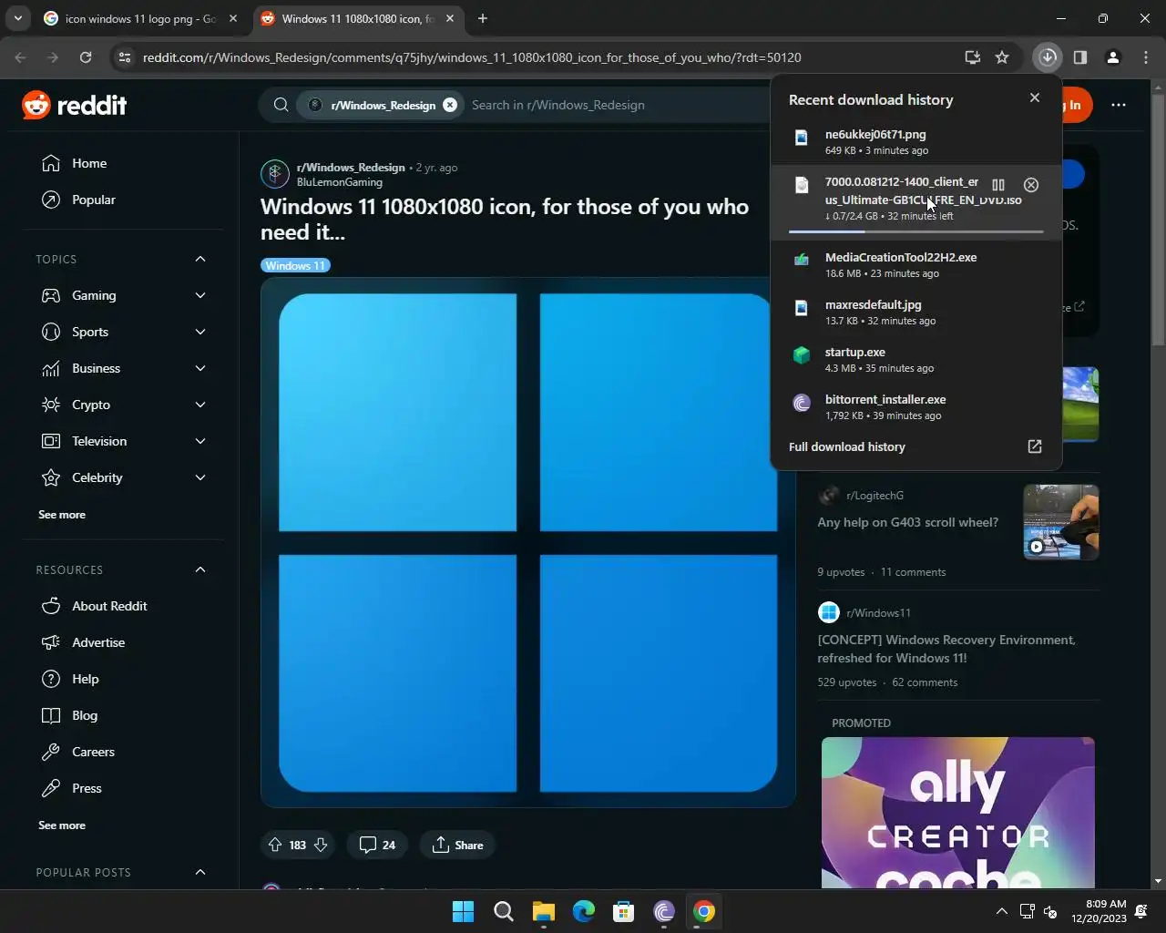Open Windows Start menu
Screen dimensions: 1166x933
click(x=464, y=911)
